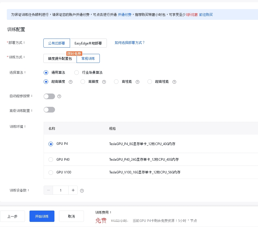The width and height of the screenshot is (258, 227).
Task: Click 开通付费 link in notice
Action: (124, 15)
